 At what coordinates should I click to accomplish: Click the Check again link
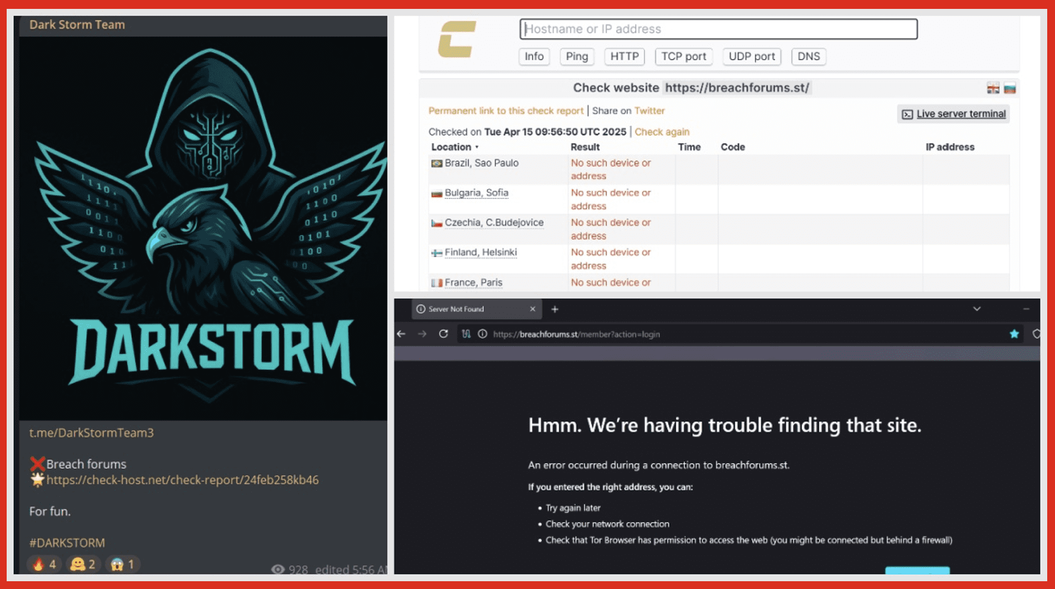coord(661,132)
